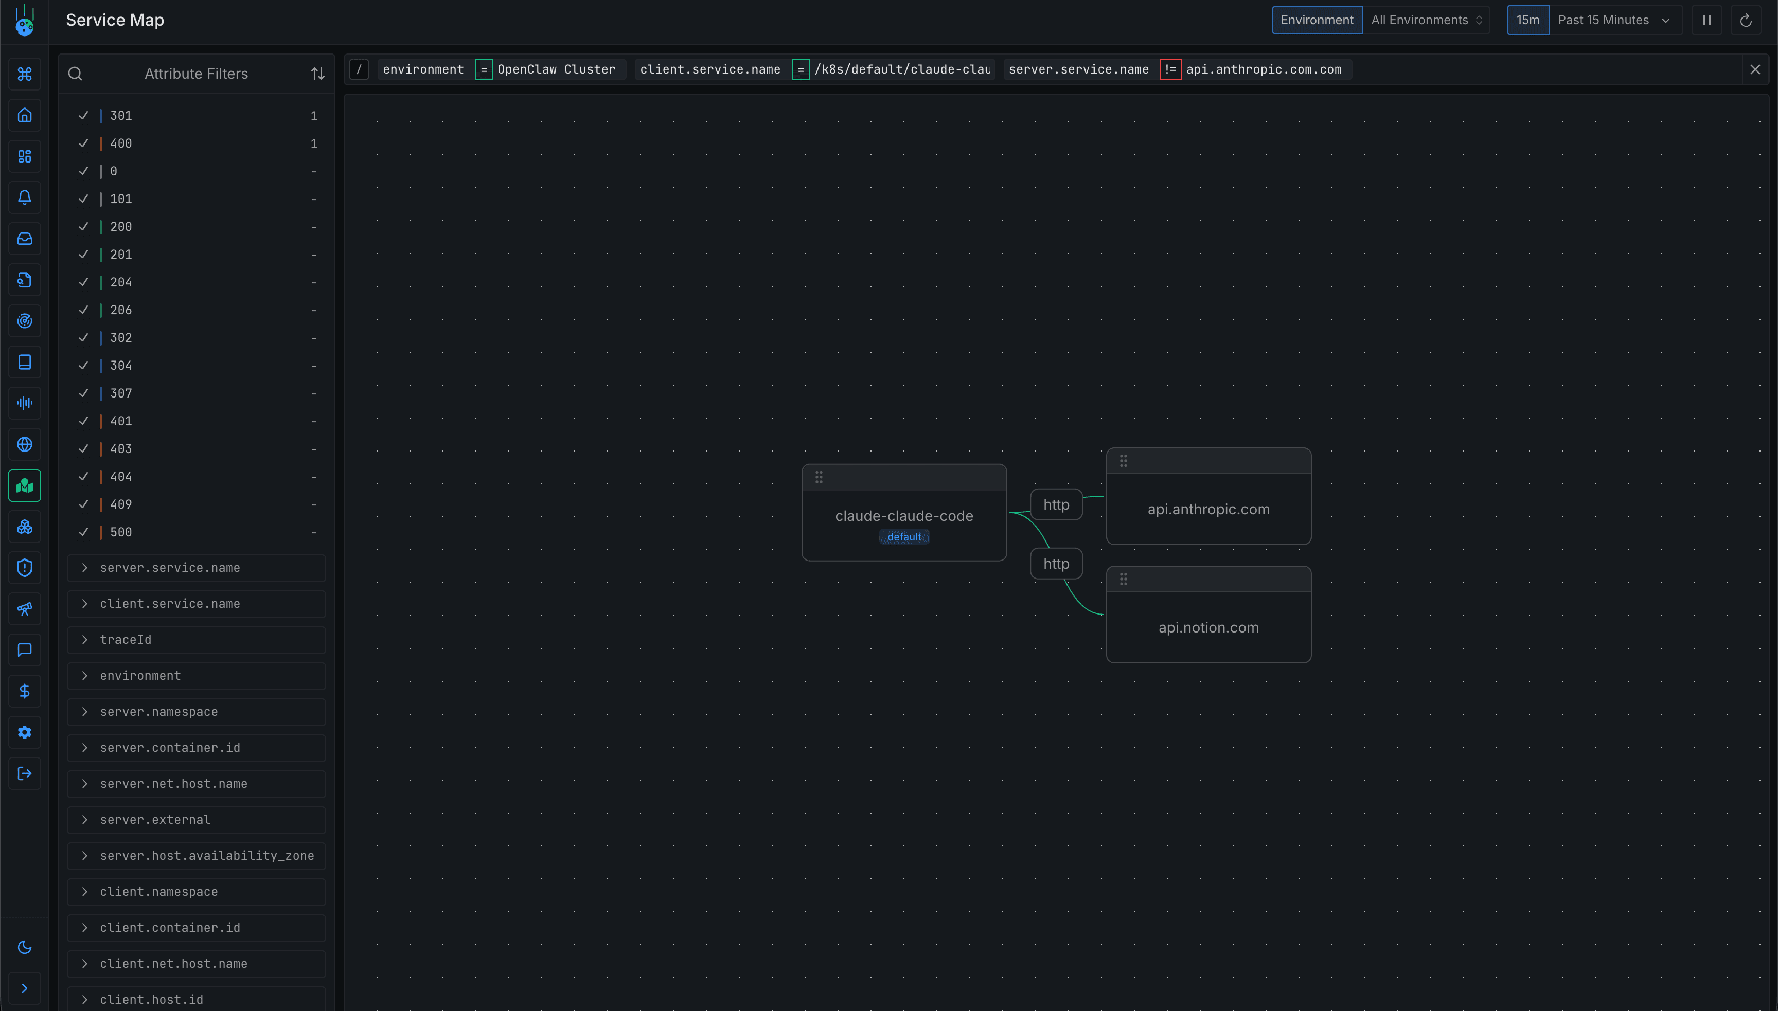Open the All Environments dropdown

coord(1427,20)
